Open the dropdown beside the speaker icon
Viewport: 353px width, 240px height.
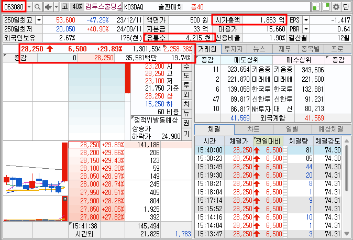(56, 7)
